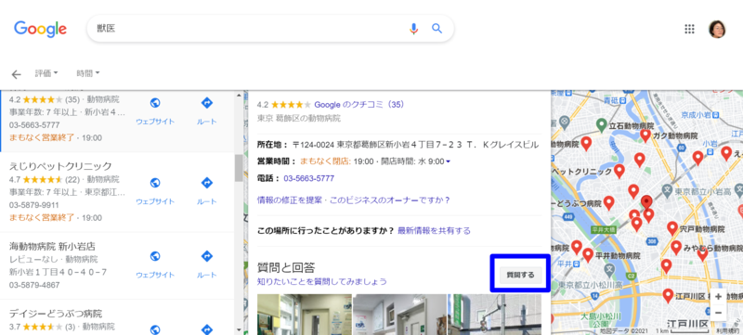Click the back arrow icon

17,74
